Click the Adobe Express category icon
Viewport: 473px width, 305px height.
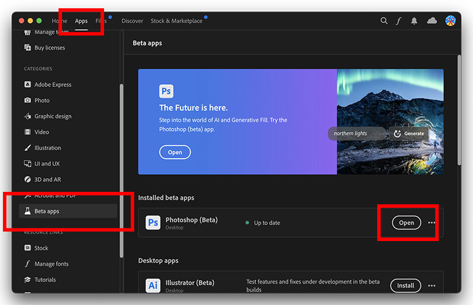pos(27,84)
